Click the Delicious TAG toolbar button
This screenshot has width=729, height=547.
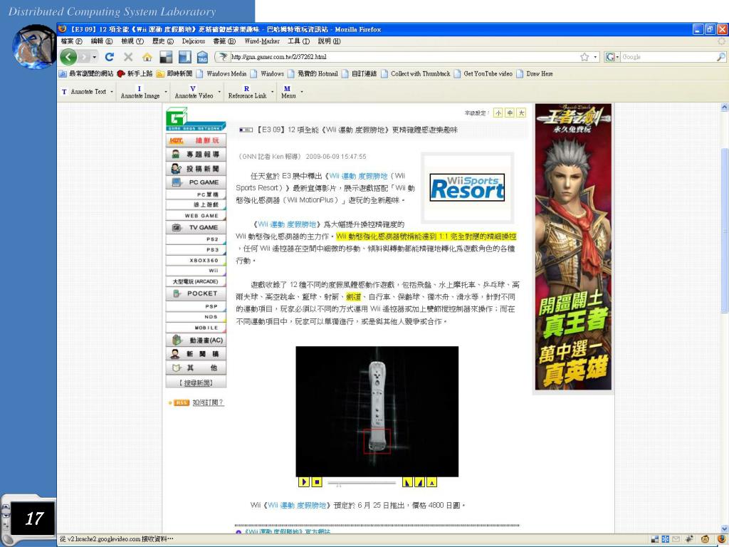(x=202, y=57)
